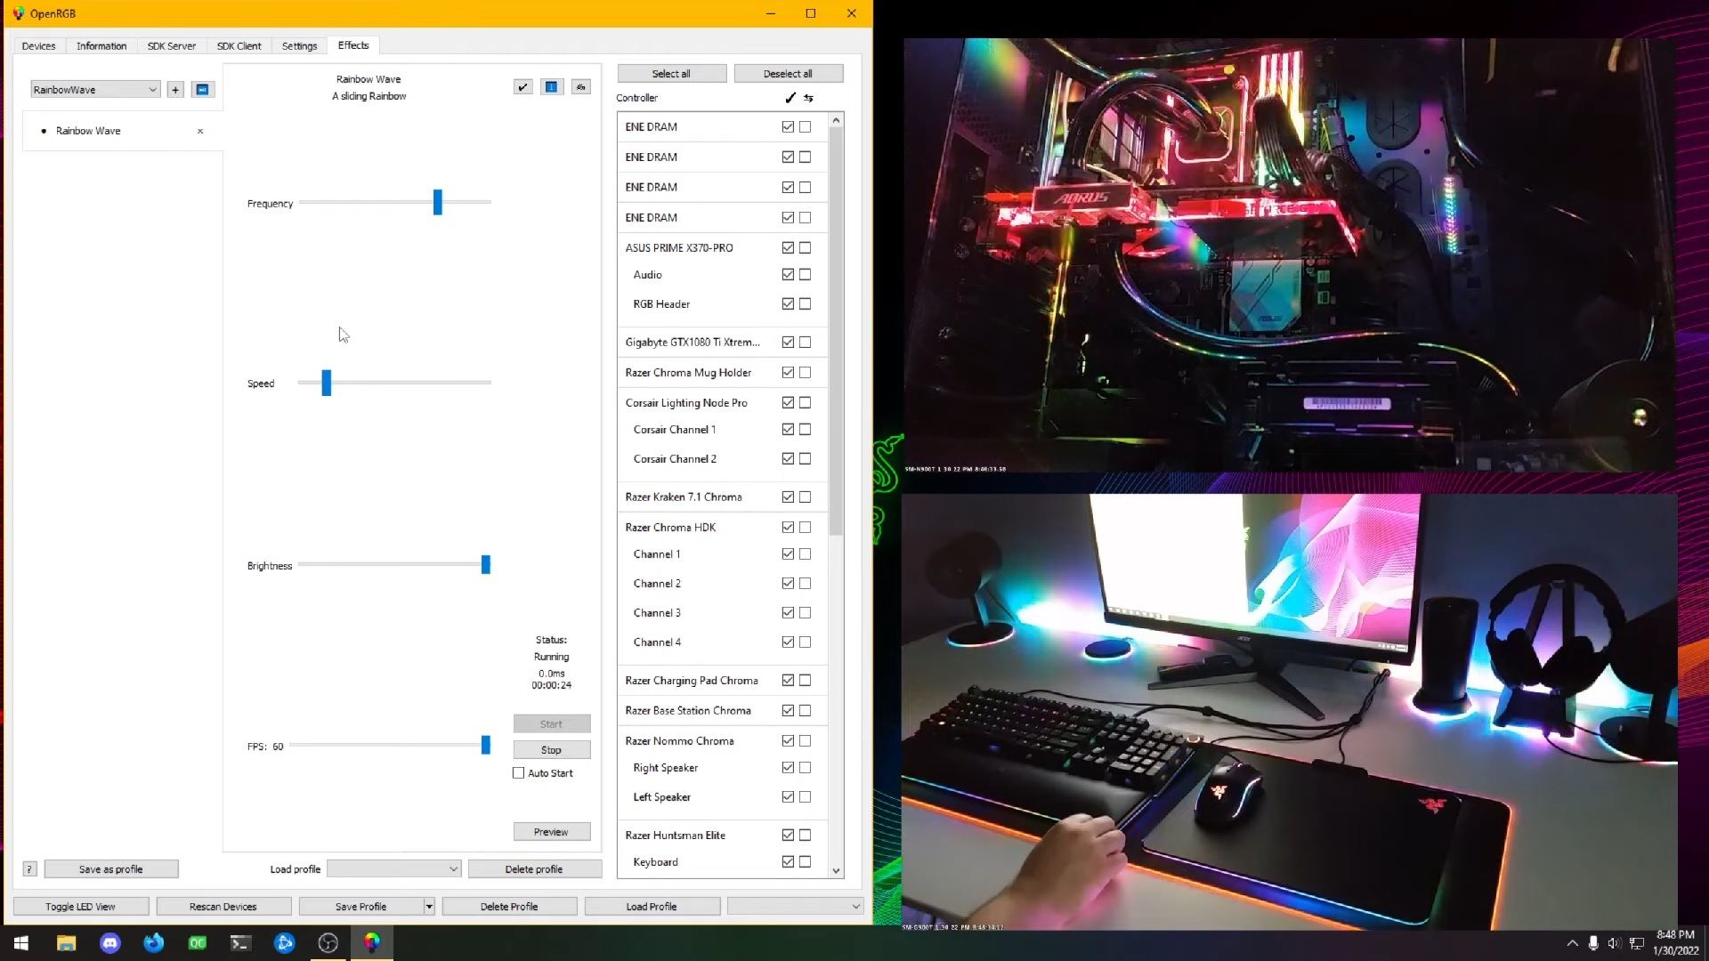Click the OpenRGB taskbar icon

(x=371, y=943)
